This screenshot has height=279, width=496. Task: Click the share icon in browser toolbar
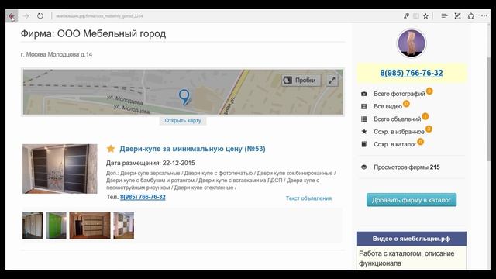tap(471, 15)
